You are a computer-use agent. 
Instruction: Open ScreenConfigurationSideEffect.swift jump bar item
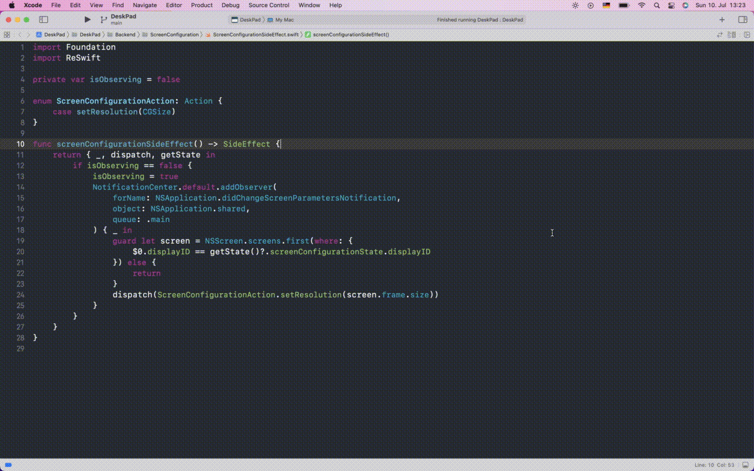pos(254,35)
